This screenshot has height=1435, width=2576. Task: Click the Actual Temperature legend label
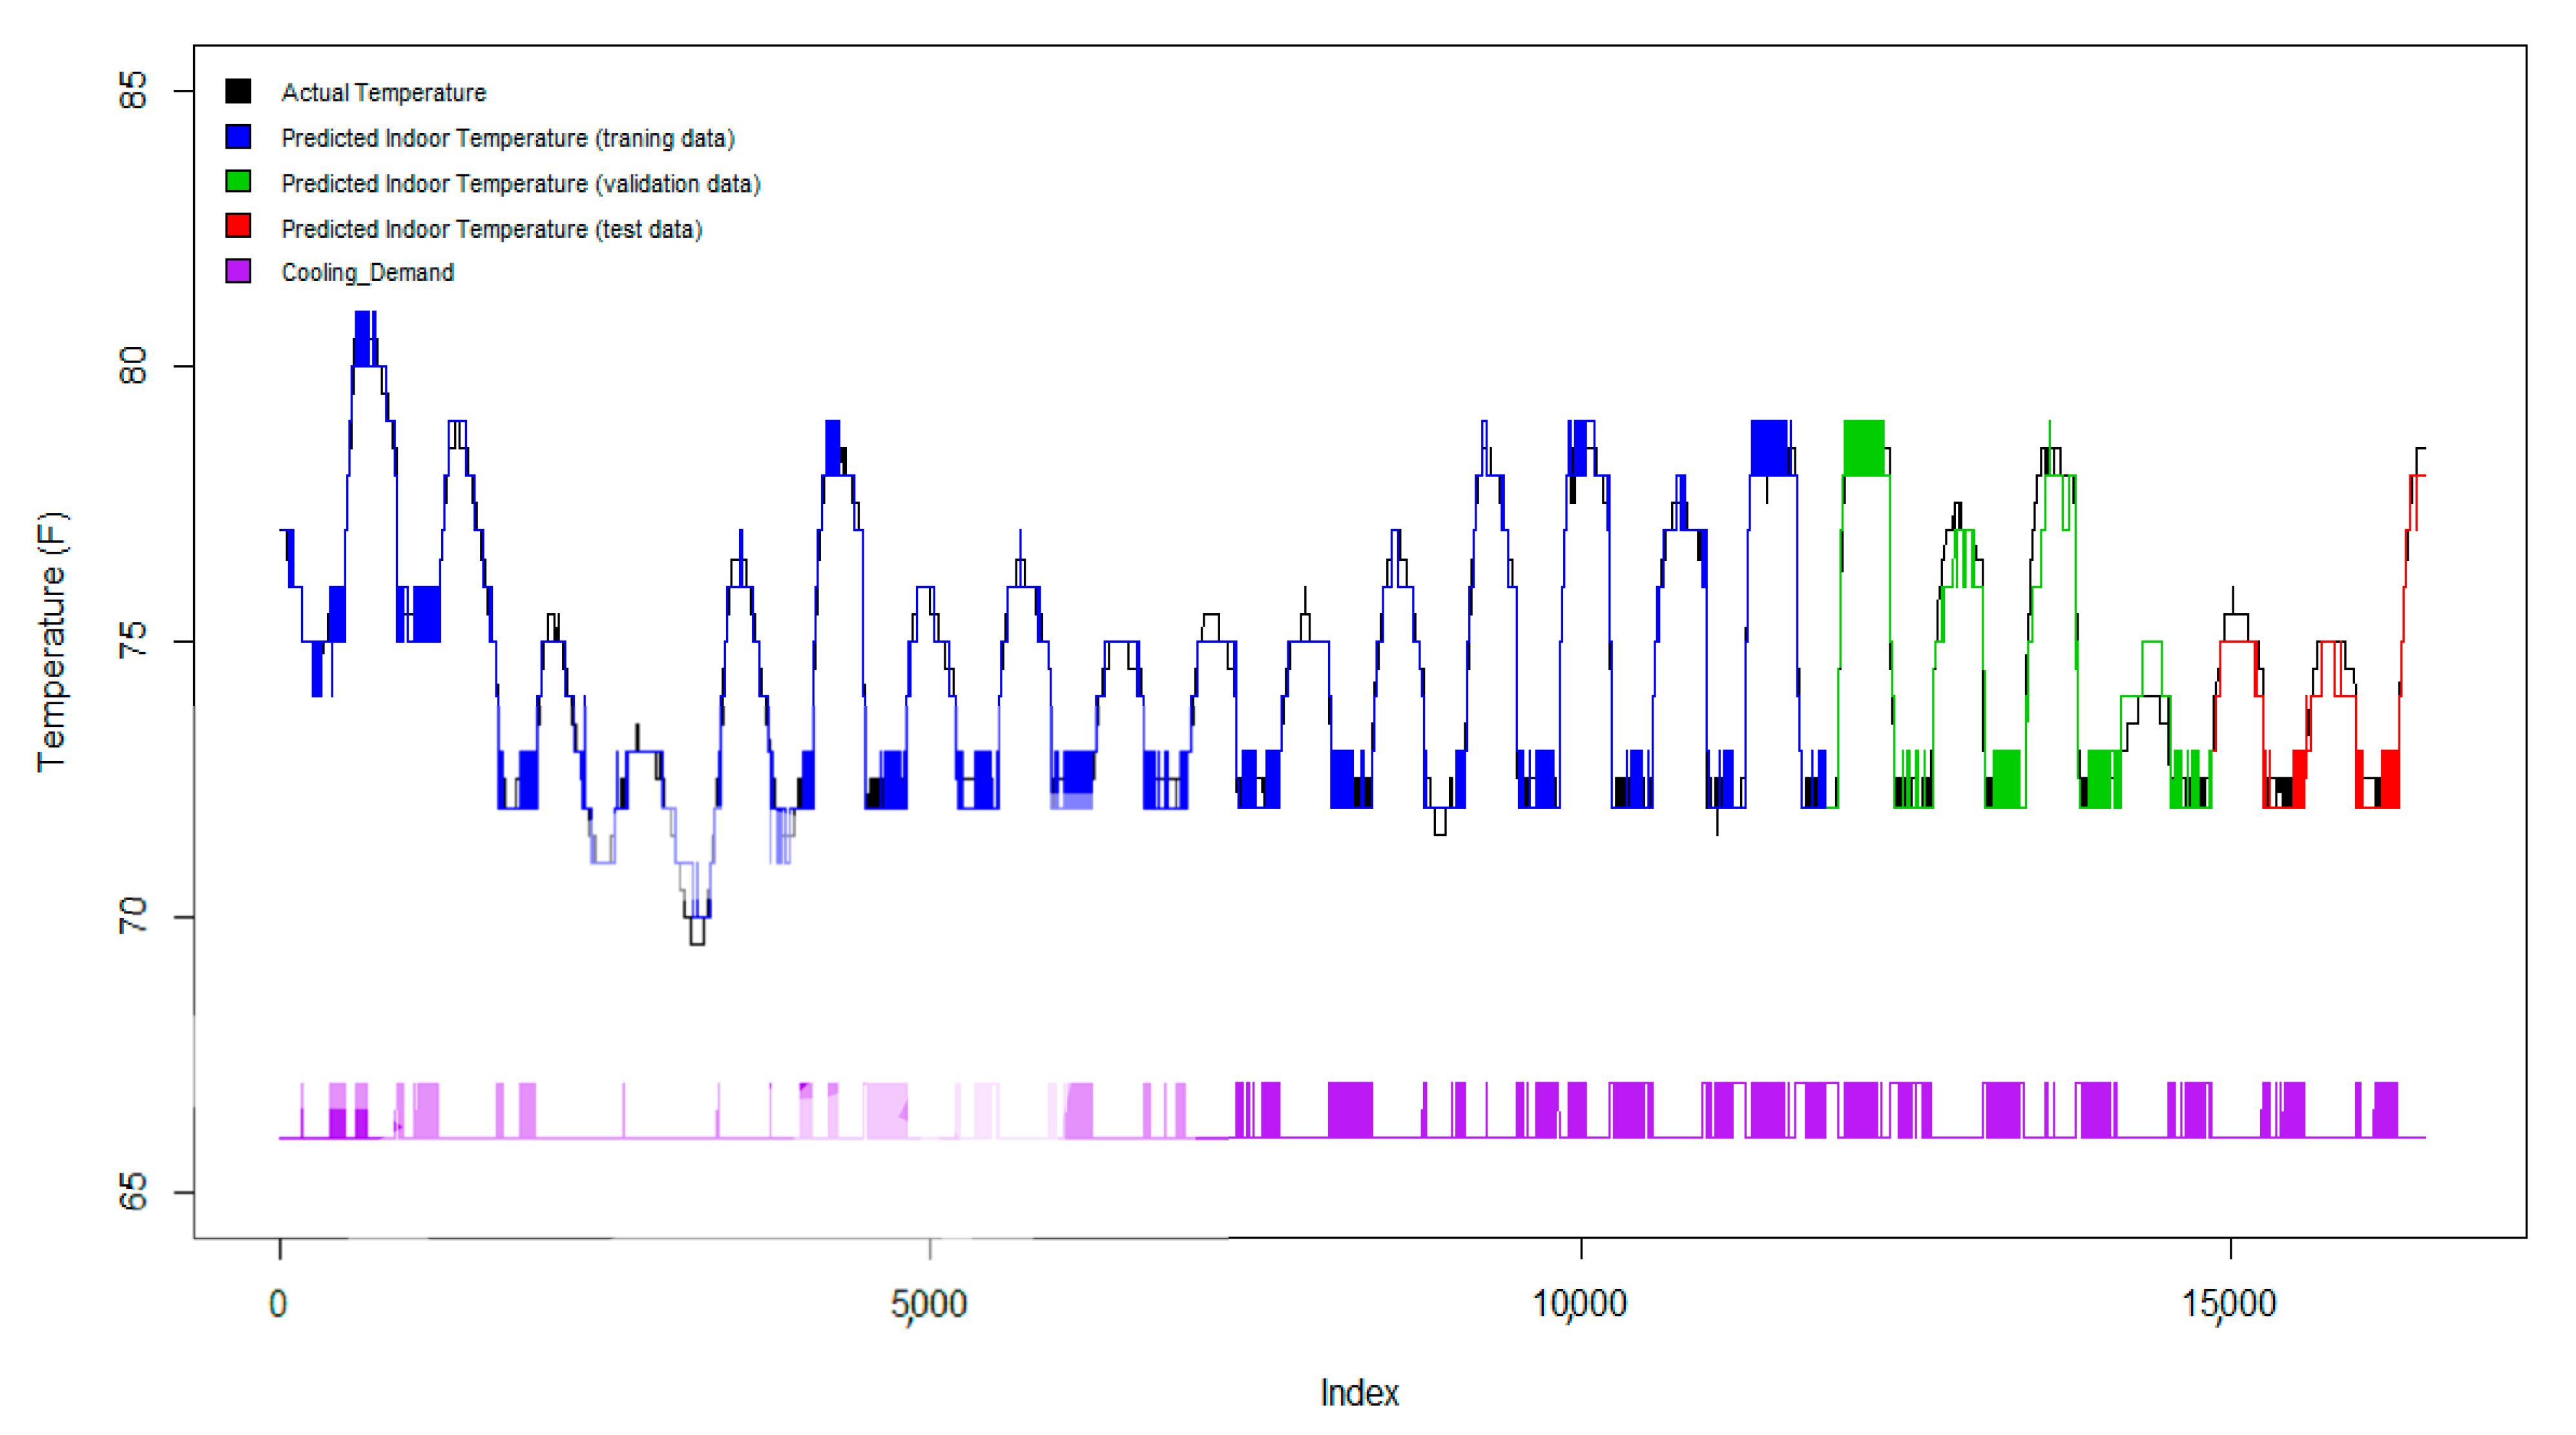click(383, 92)
